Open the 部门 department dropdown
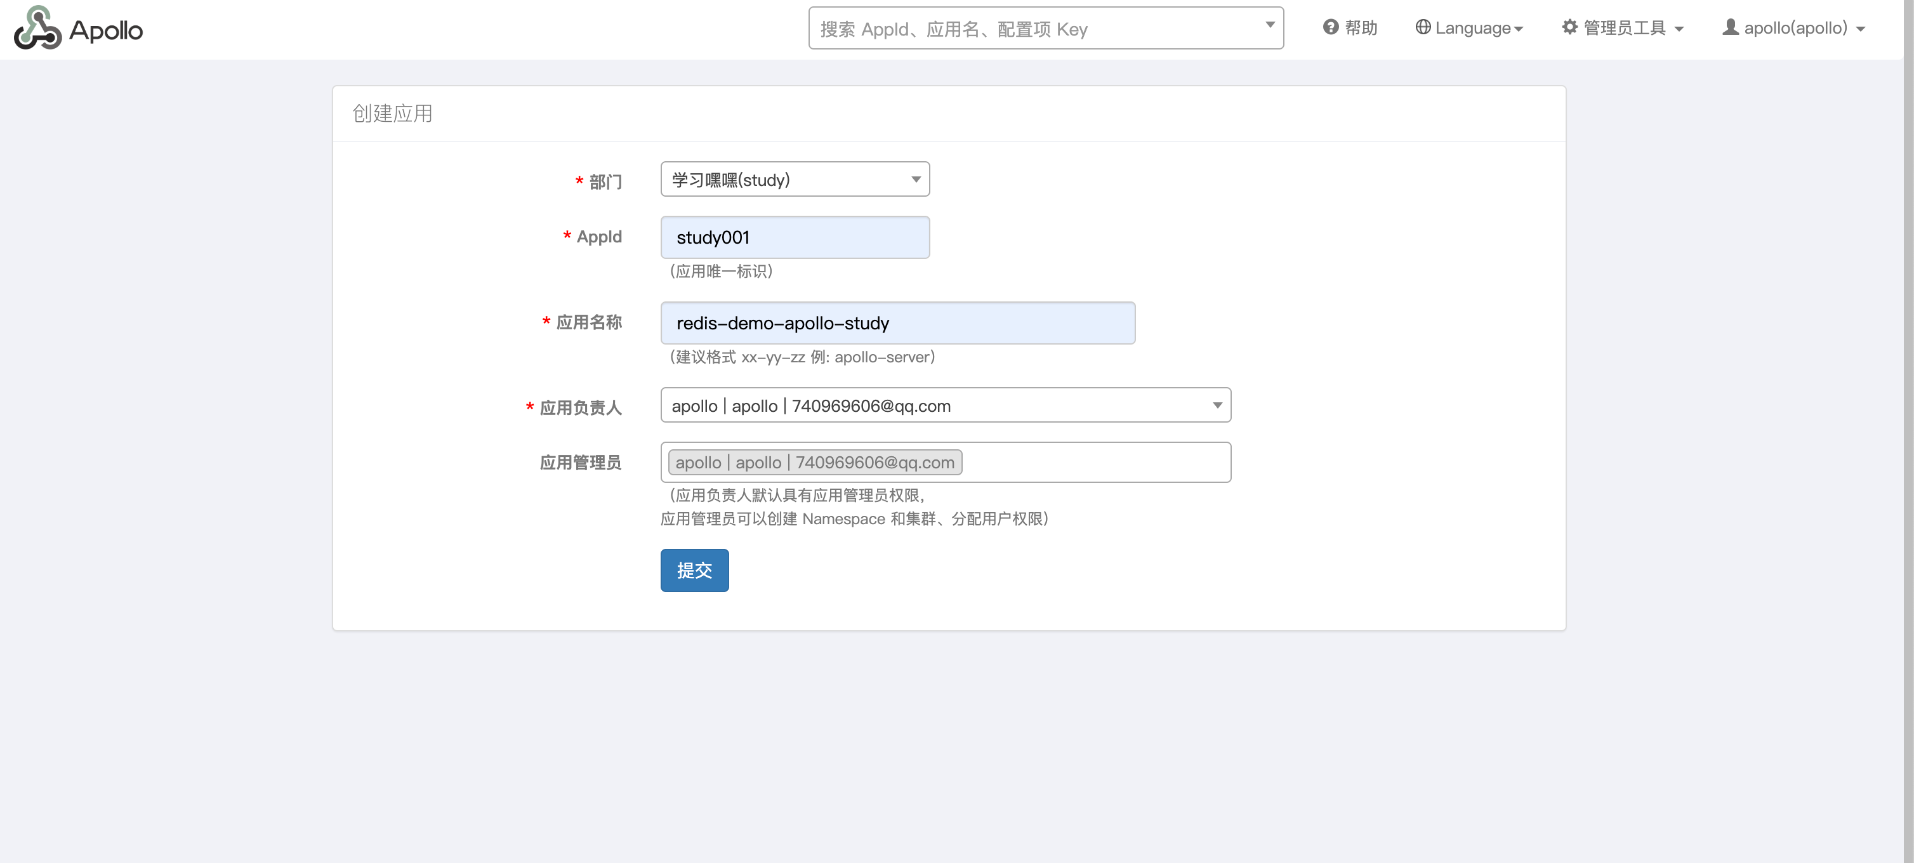Screen dimensions: 1914x863 [x=795, y=179]
